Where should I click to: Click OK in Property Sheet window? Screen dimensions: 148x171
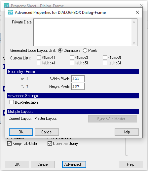pyautogui.click(x=17, y=164)
